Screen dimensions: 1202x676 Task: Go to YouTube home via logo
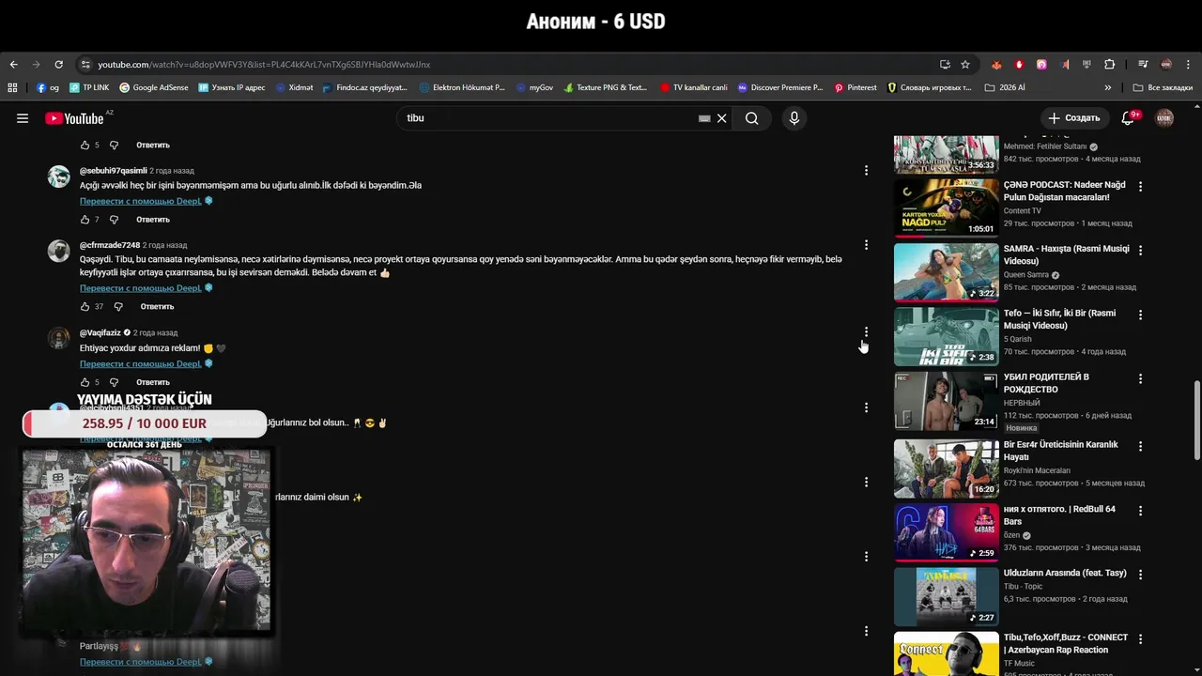pos(74,118)
